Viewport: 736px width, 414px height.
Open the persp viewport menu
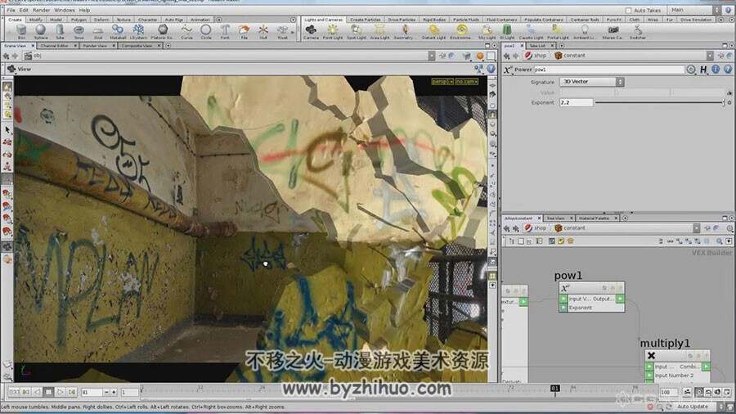tap(442, 82)
